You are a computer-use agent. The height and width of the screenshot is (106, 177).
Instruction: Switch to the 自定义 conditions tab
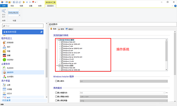tap(69, 29)
